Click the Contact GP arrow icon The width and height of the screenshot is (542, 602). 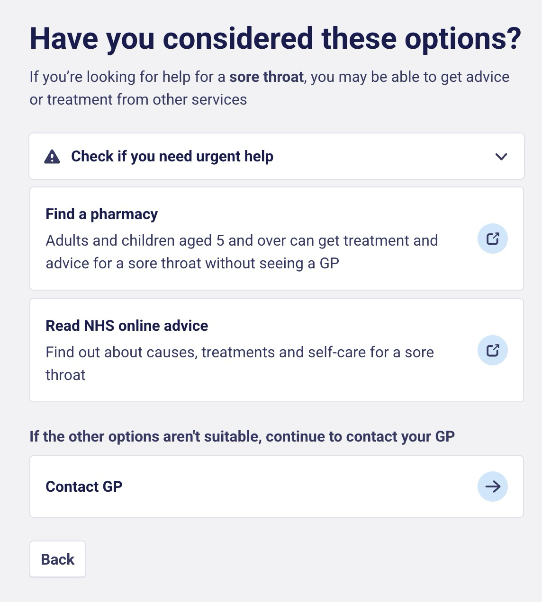493,486
